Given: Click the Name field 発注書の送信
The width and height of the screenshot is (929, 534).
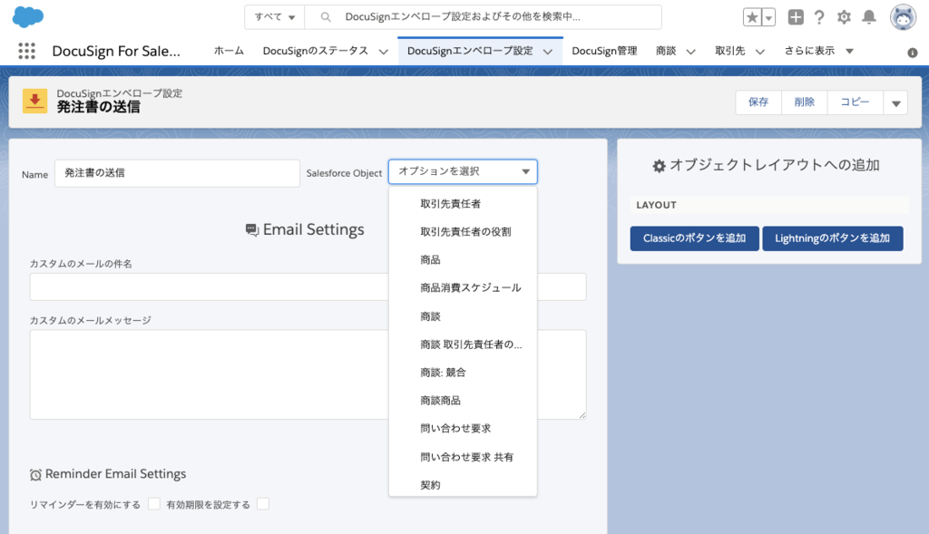Looking at the screenshot, I should [177, 173].
